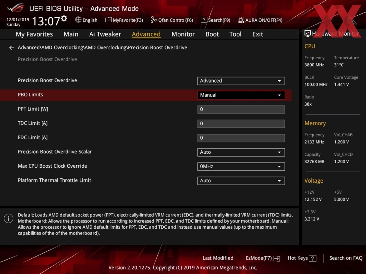Select the Advanced tab
Image resolution: width=366 pixels, height=274 pixels.
point(146,34)
